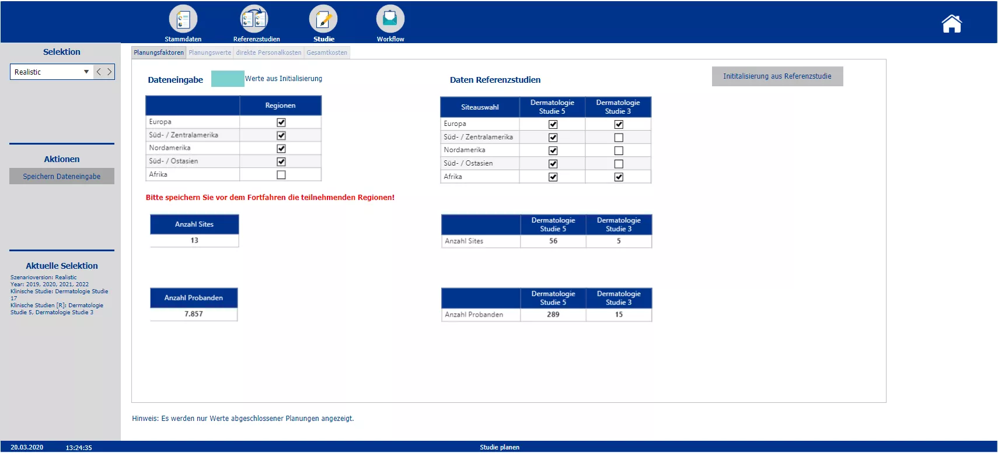
Task: Toggle Süd- / Ostasien region checkbox
Action: pyautogui.click(x=281, y=161)
